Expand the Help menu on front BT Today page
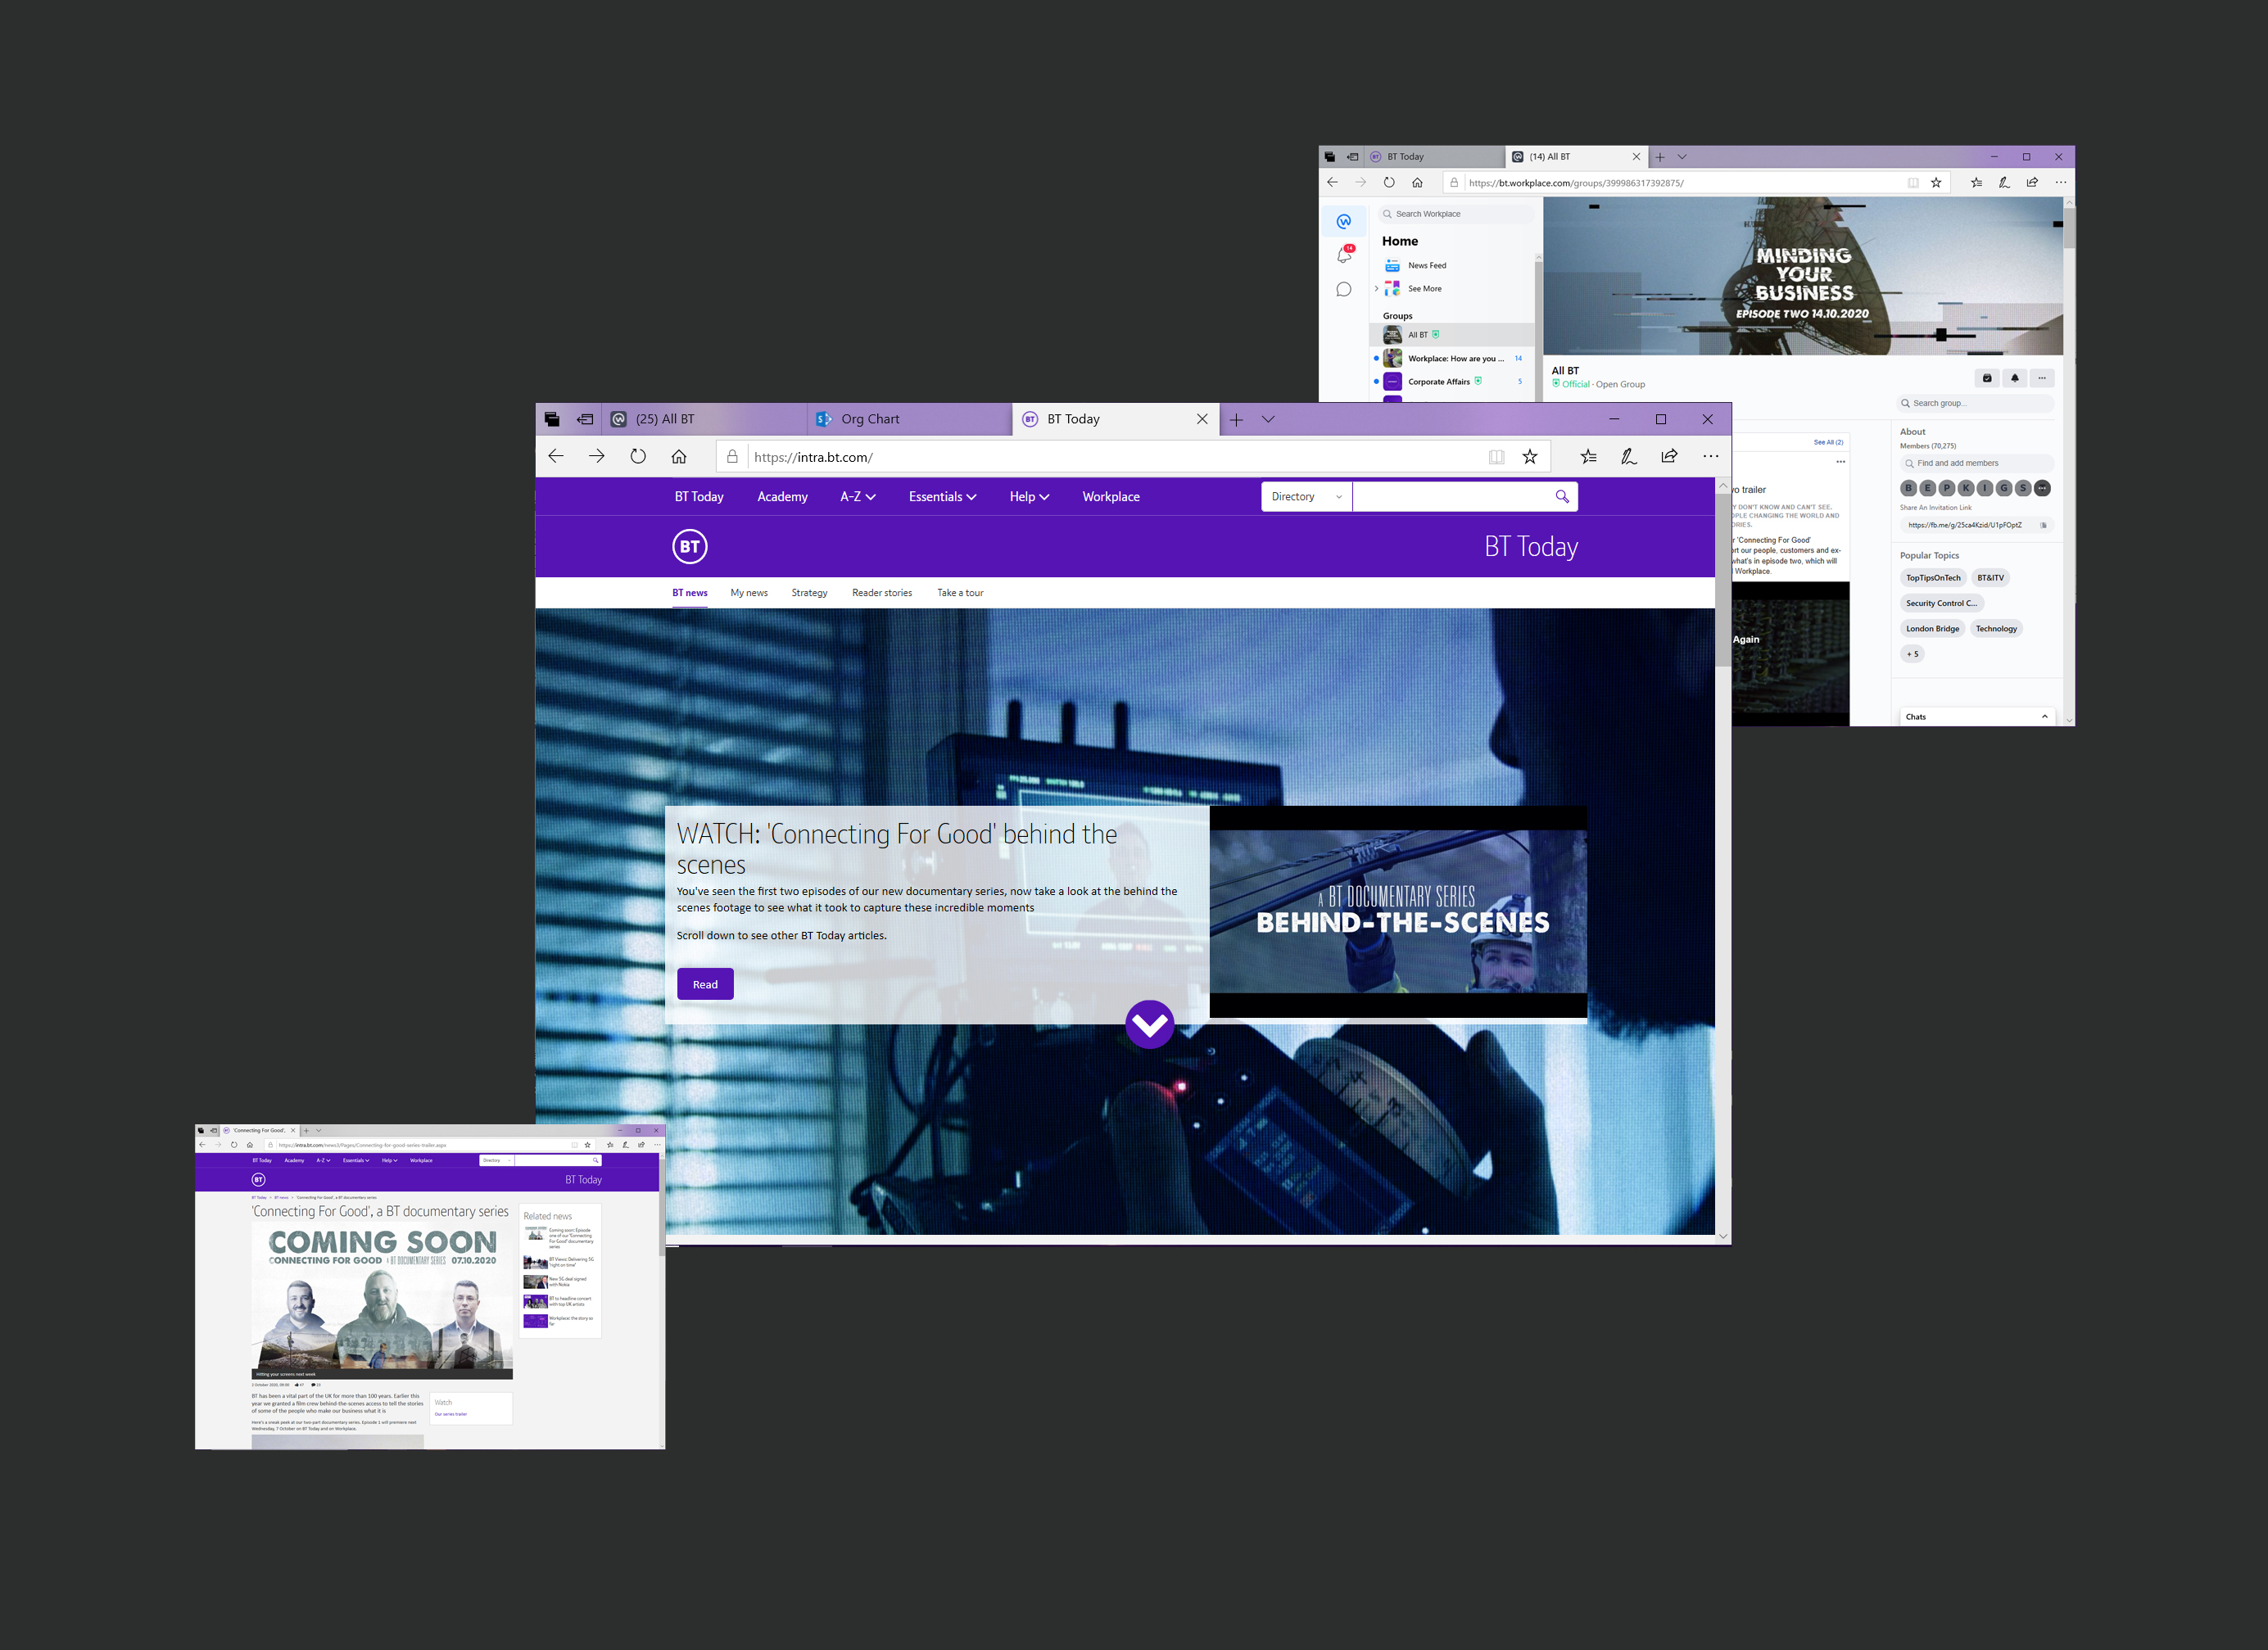The width and height of the screenshot is (2268, 1650). pyautogui.click(x=1029, y=497)
